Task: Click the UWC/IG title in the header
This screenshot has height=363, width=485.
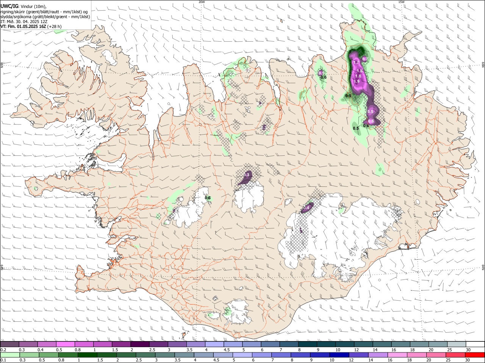Action: coord(9,6)
